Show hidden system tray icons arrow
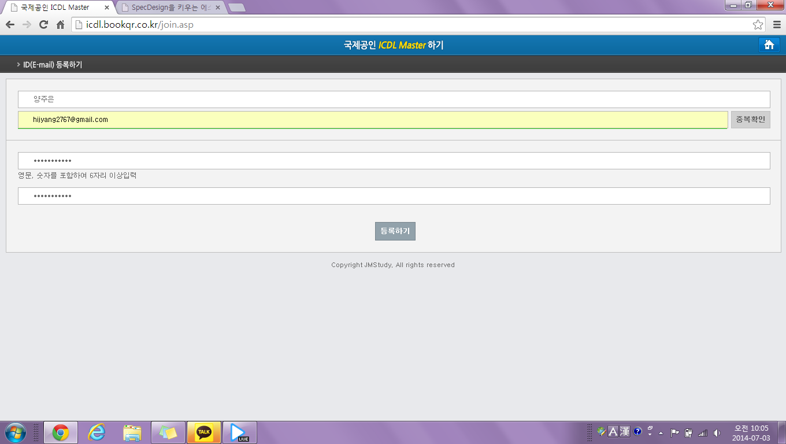The height and width of the screenshot is (444, 786). point(661,432)
